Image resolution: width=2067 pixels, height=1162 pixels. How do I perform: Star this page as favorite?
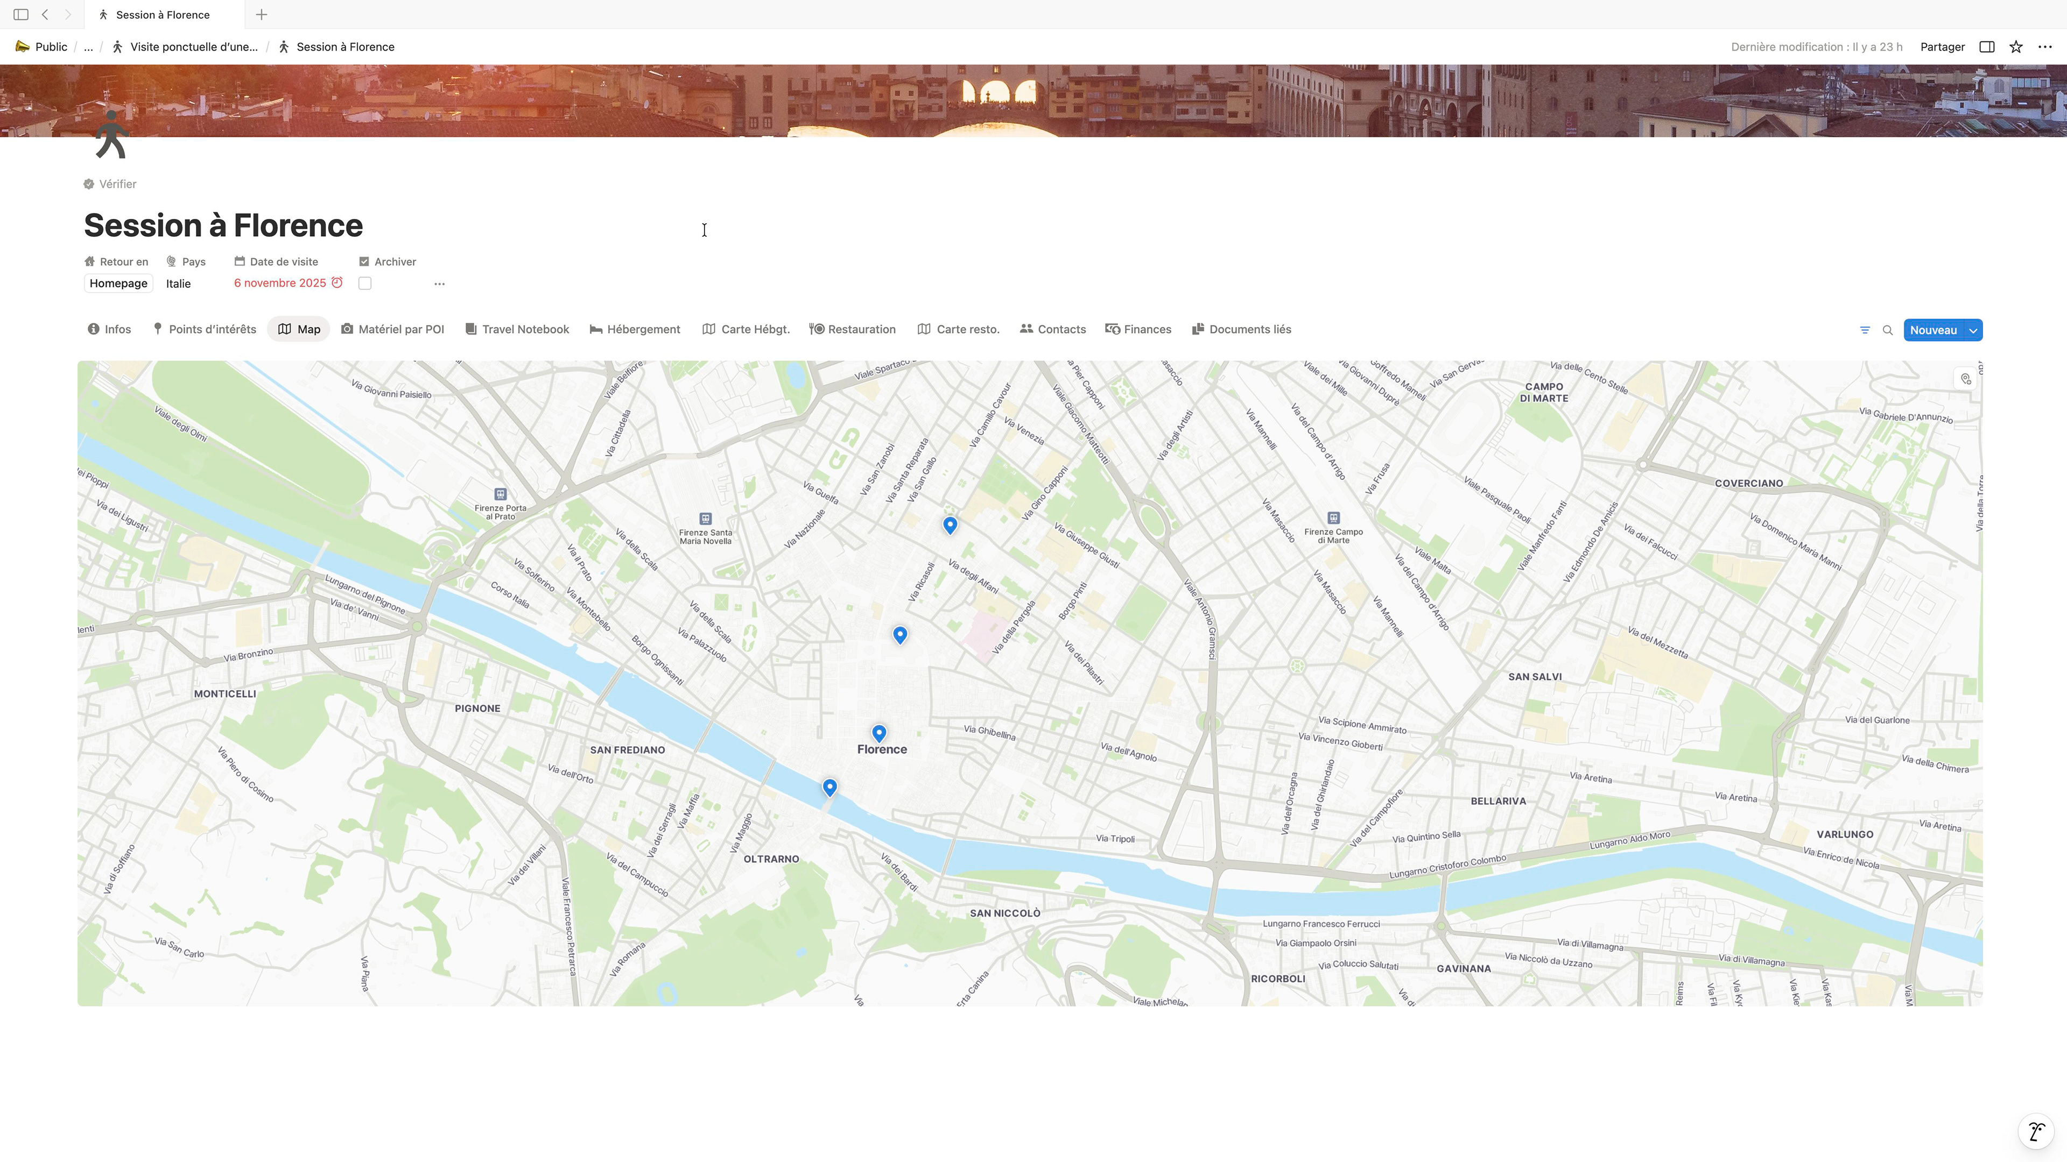coord(2016,46)
